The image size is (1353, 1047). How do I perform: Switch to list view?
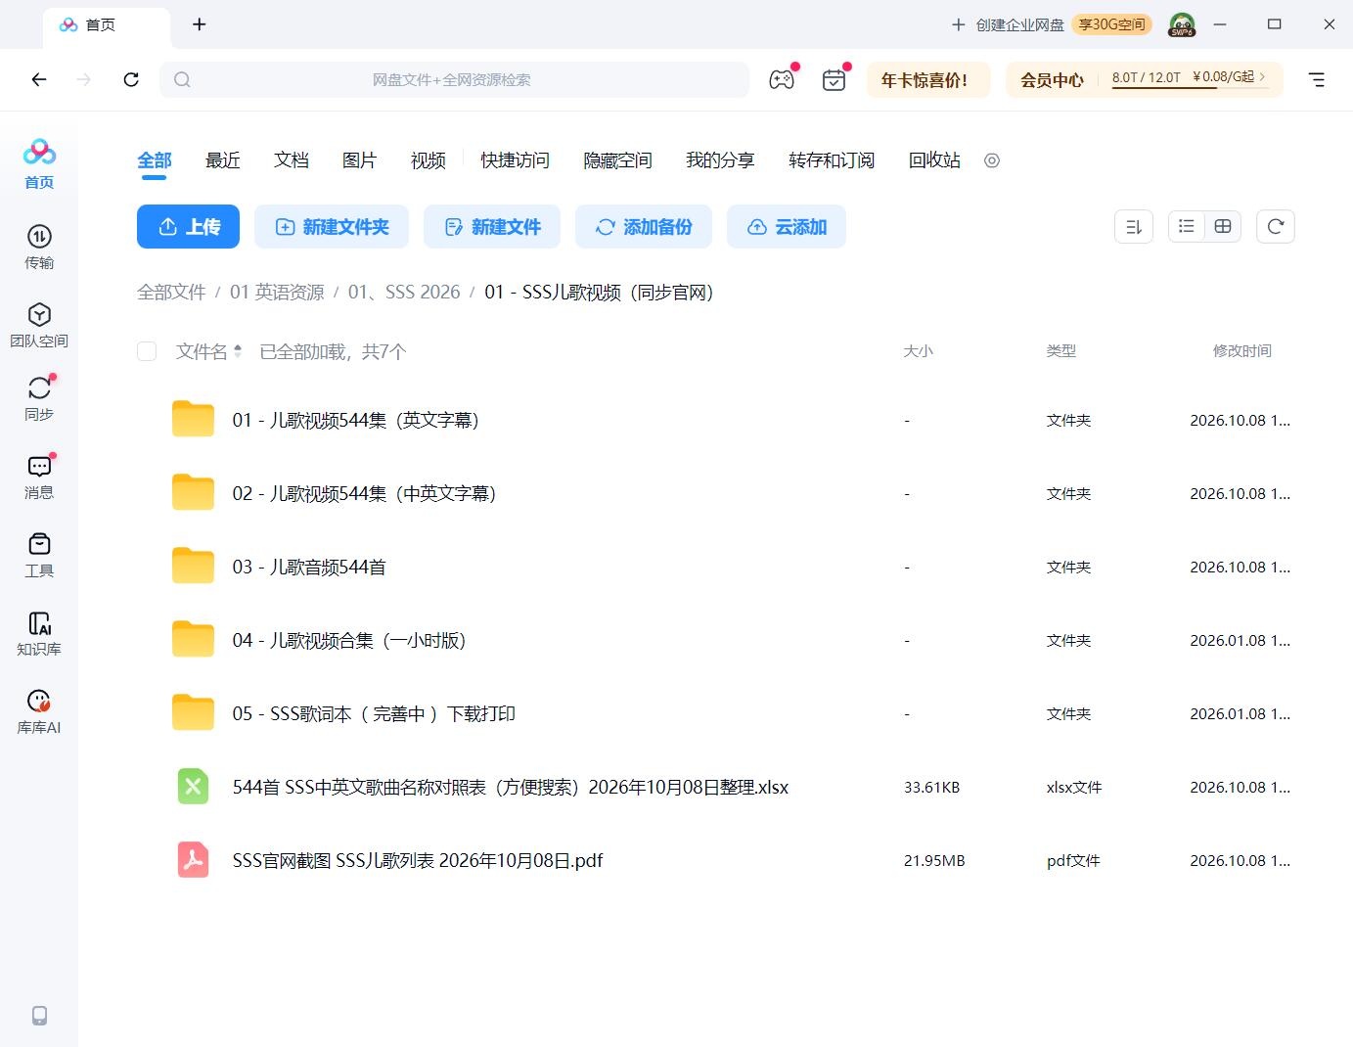[x=1187, y=227]
